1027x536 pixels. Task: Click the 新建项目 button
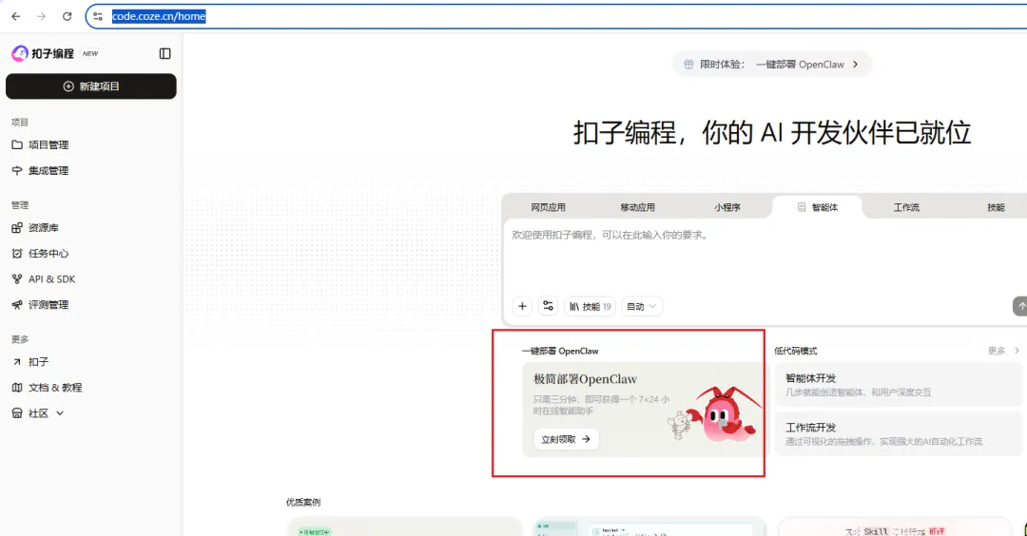91,86
